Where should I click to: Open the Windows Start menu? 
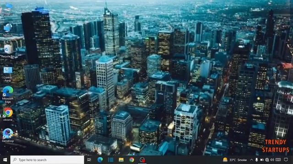(x=5, y=160)
